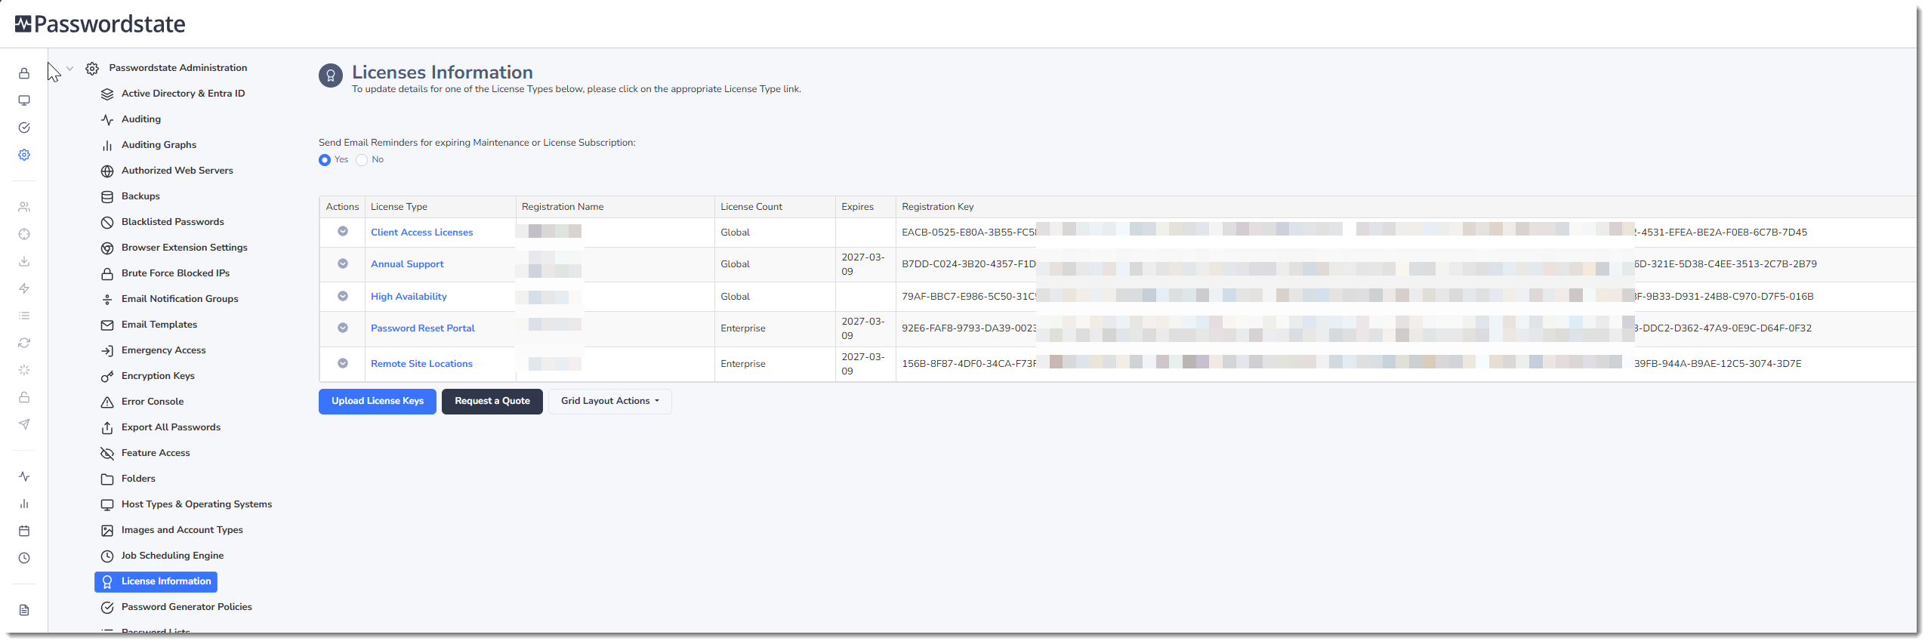
Task: Click the Upload License Keys button
Action: (378, 401)
